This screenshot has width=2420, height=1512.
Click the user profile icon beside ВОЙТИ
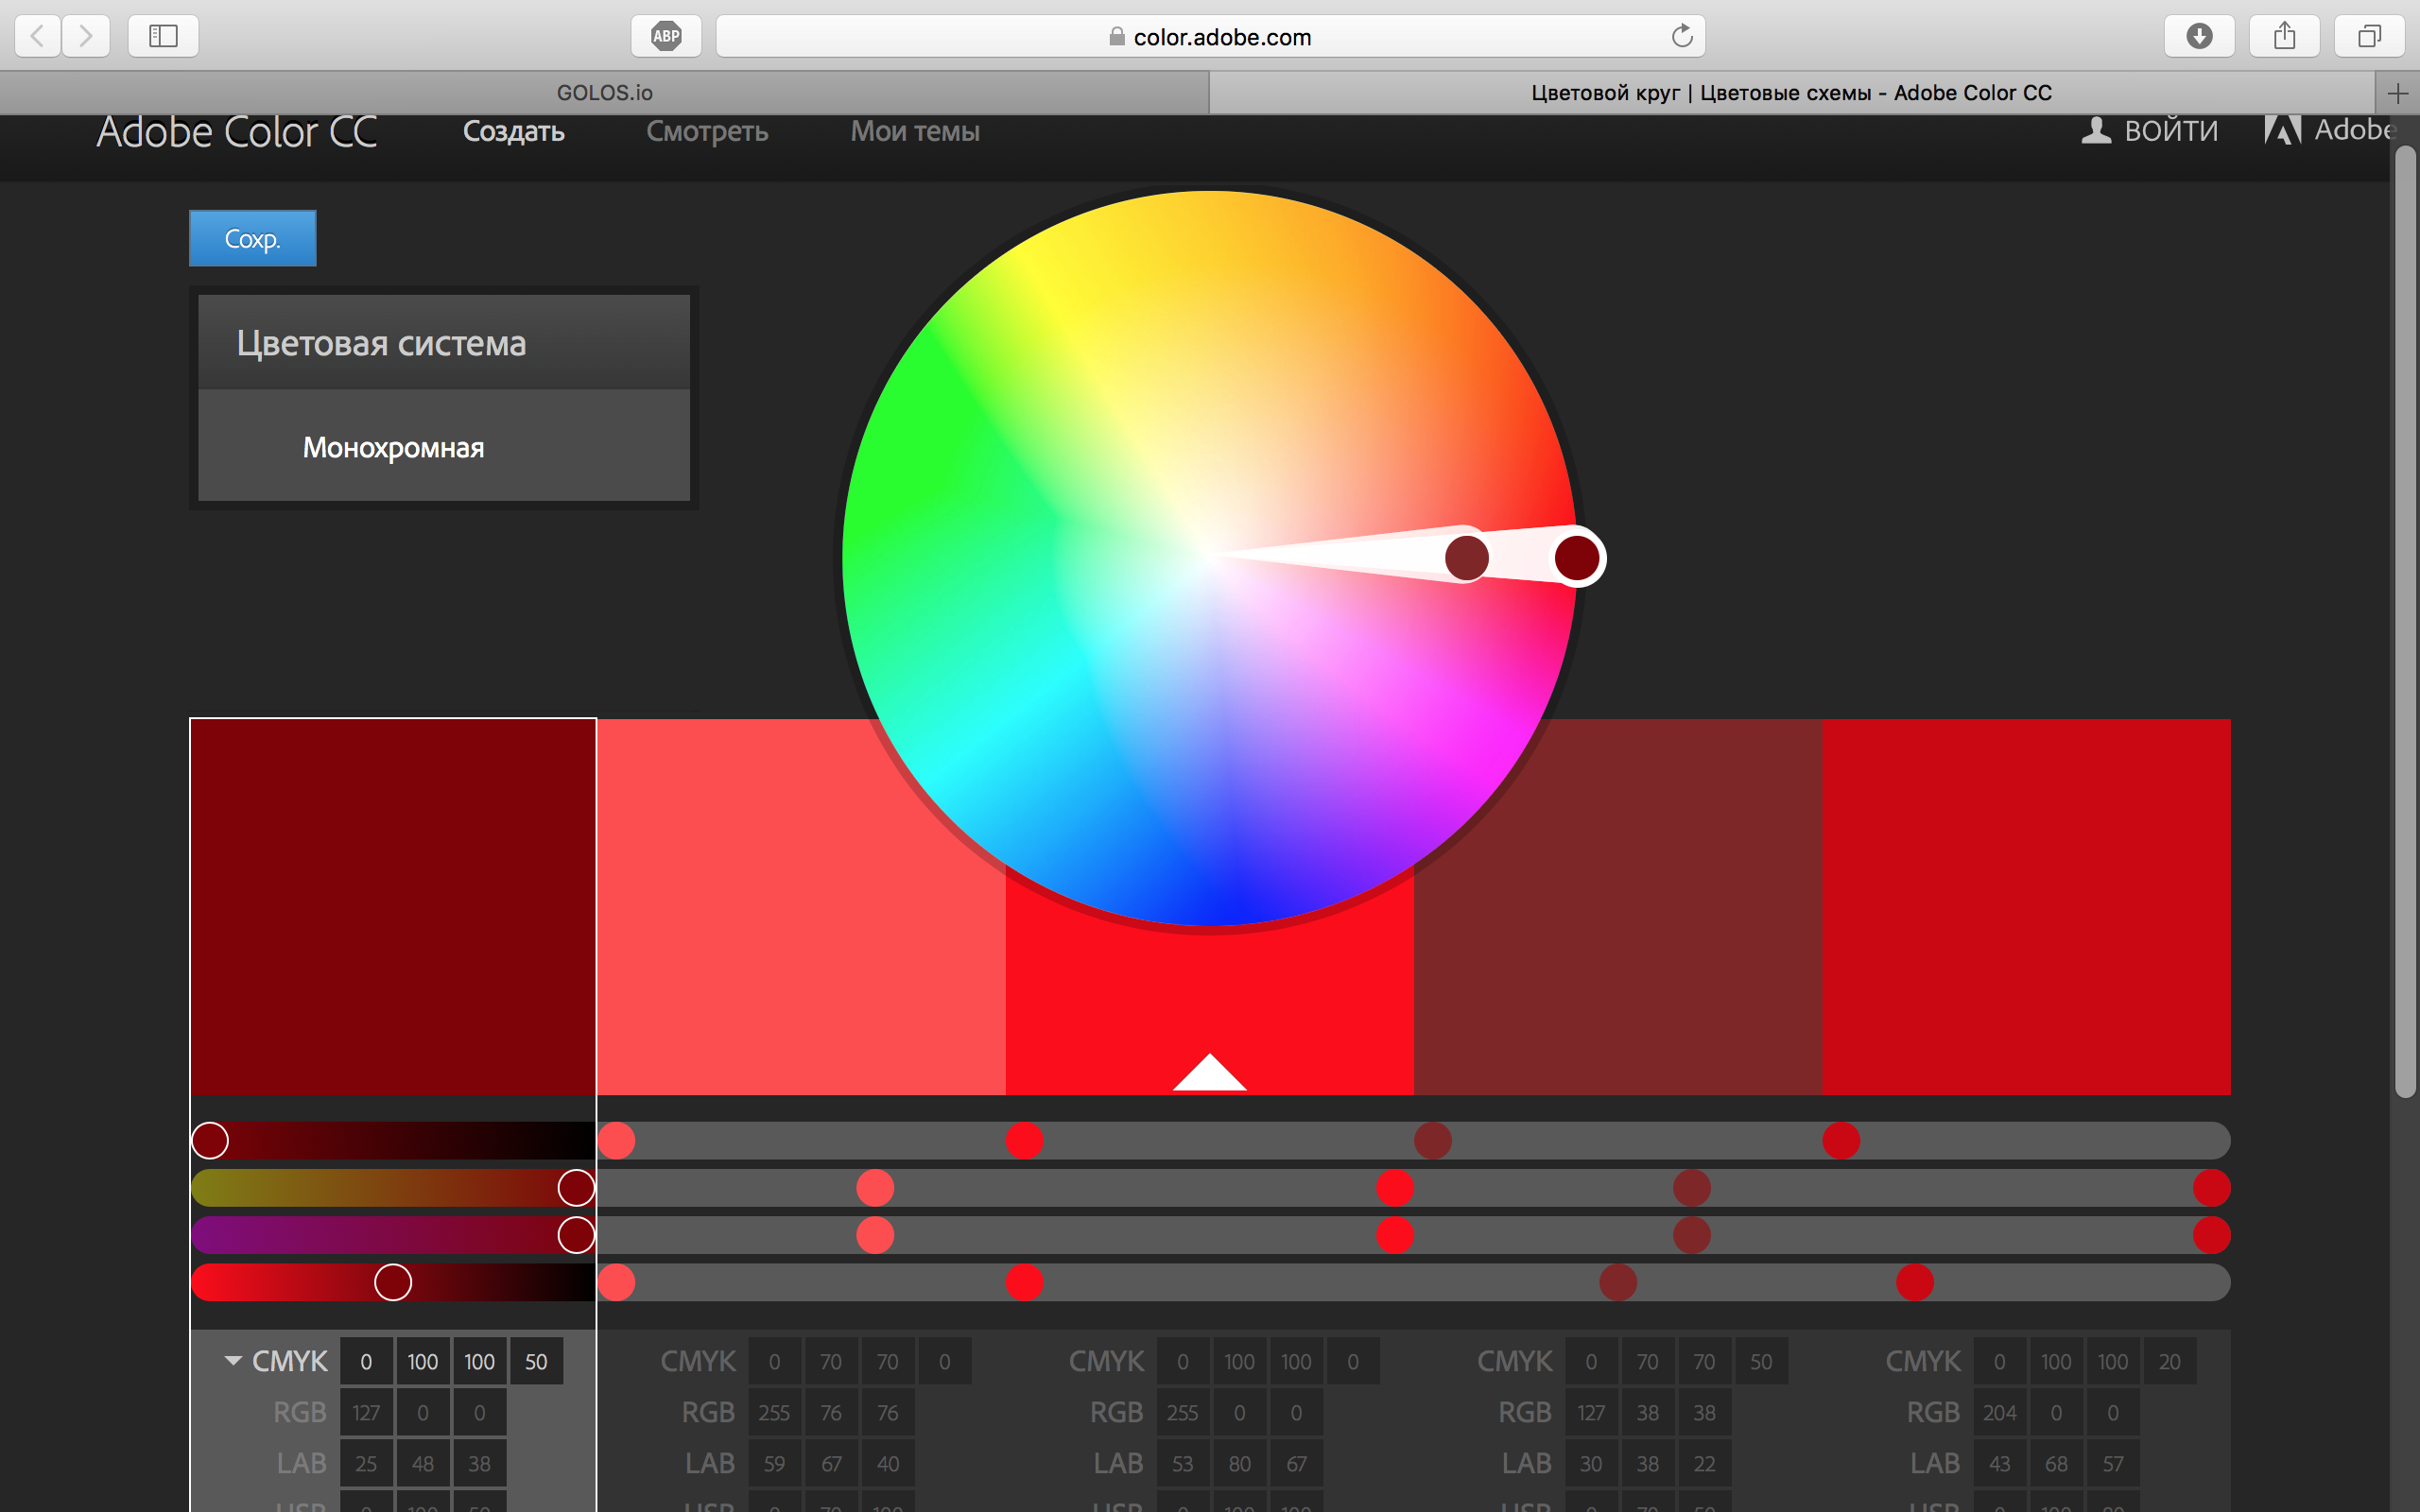(x=2096, y=131)
